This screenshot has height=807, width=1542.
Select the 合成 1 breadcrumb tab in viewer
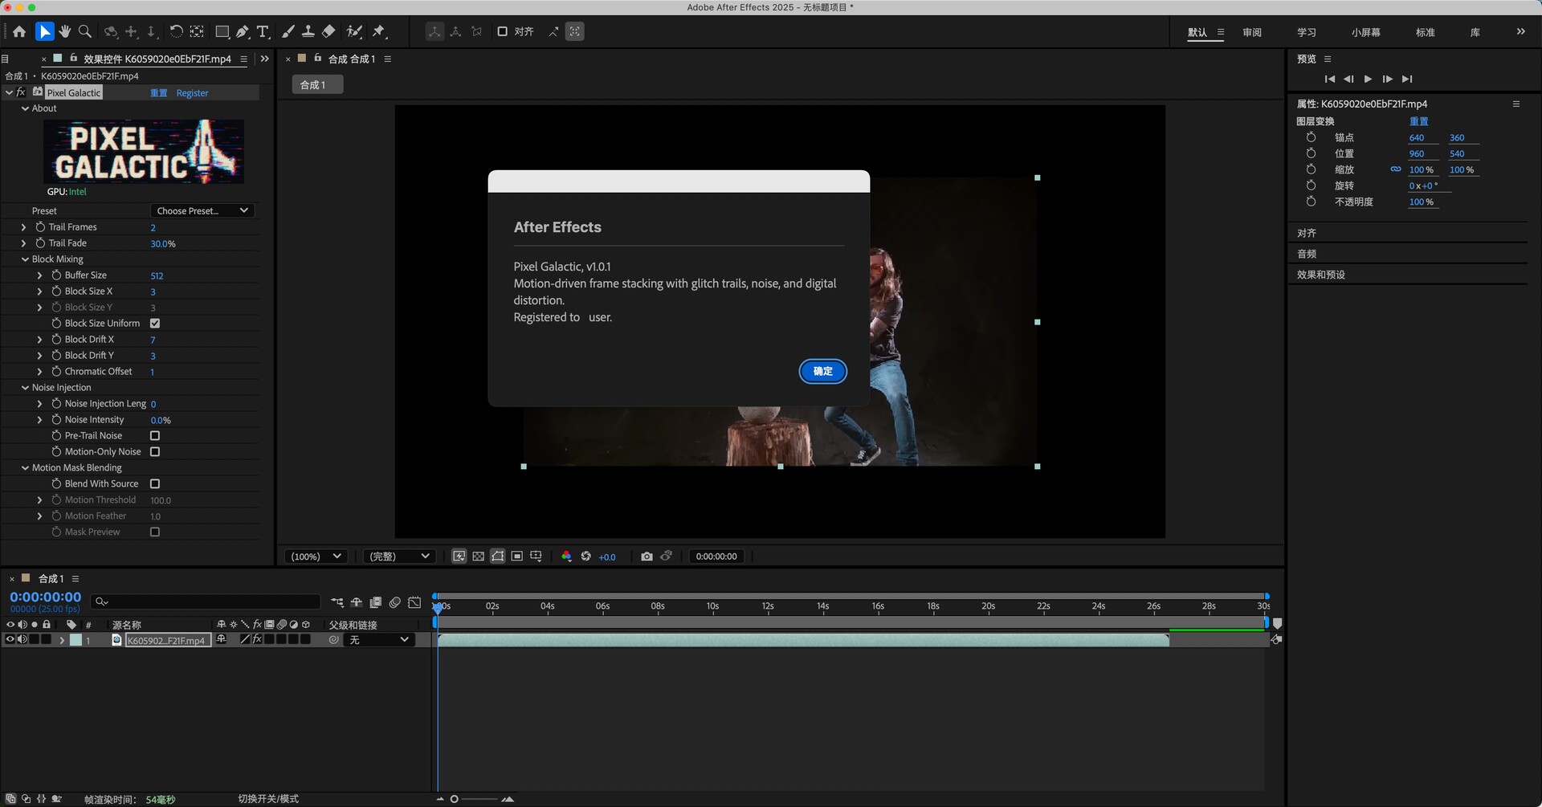[316, 84]
